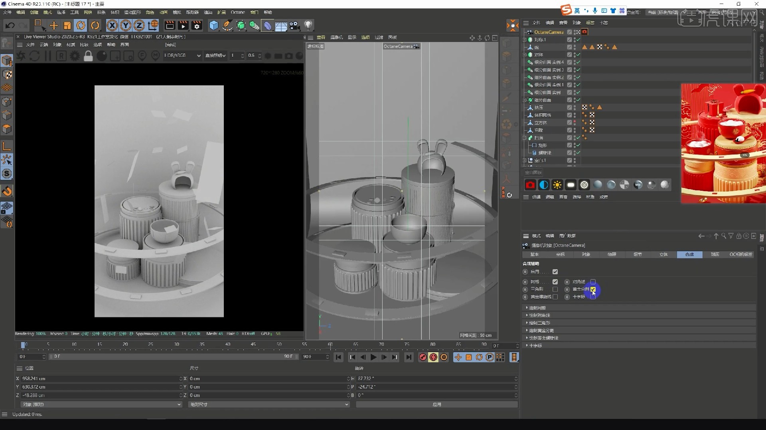Click the red reference image thumbnail
This screenshot has width=766, height=430.
[x=723, y=143]
